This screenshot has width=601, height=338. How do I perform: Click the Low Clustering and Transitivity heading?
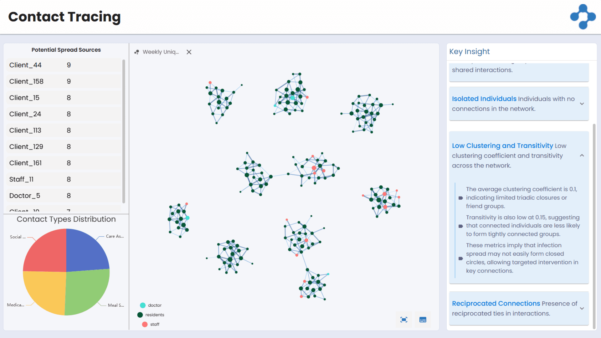(x=502, y=146)
